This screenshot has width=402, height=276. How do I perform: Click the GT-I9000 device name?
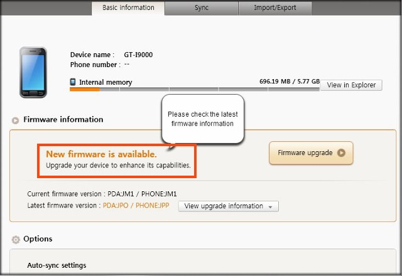pos(138,55)
